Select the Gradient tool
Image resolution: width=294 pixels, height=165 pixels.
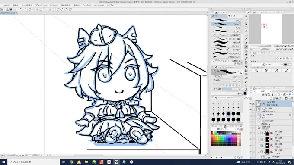[246, 70]
